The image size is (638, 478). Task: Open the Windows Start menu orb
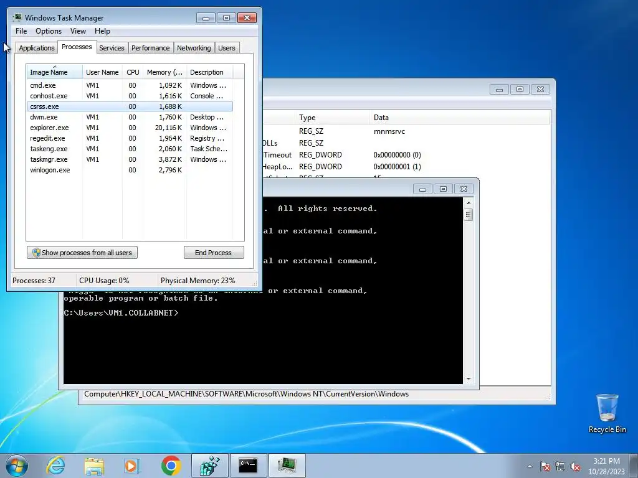click(x=17, y=466)
